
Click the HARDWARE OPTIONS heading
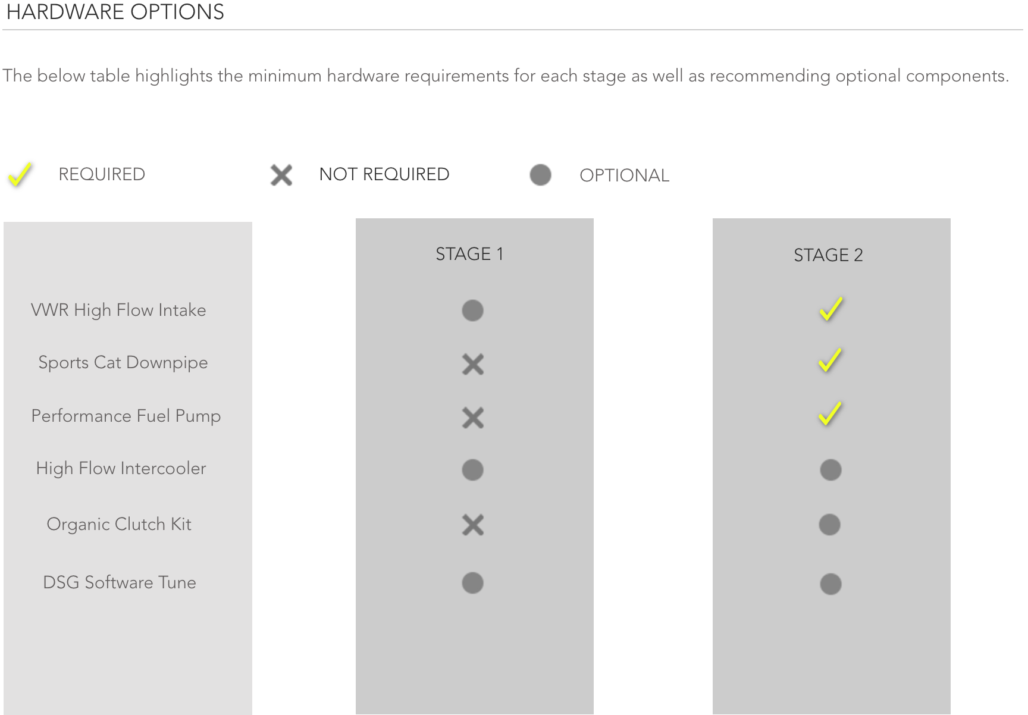(115, 12)
